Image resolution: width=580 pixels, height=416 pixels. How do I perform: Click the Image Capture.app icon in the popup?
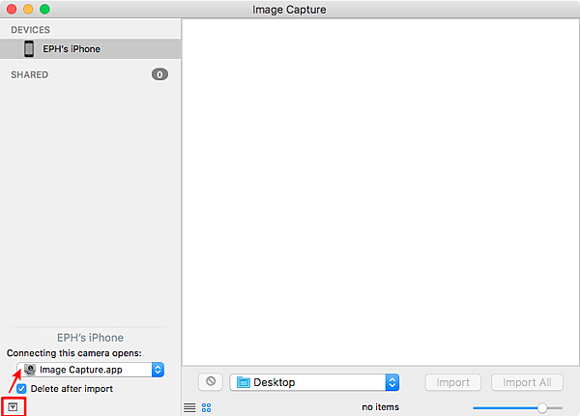pyautogui.click(x=30, y=370)
